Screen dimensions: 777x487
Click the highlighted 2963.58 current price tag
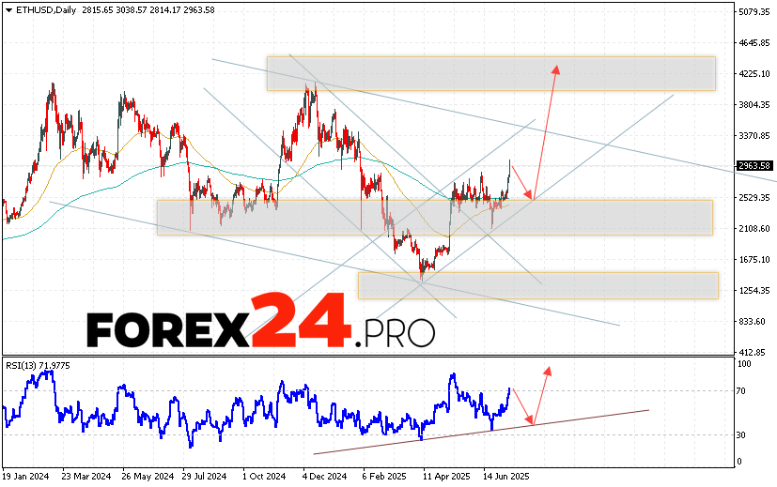click(x=755, y=166)
